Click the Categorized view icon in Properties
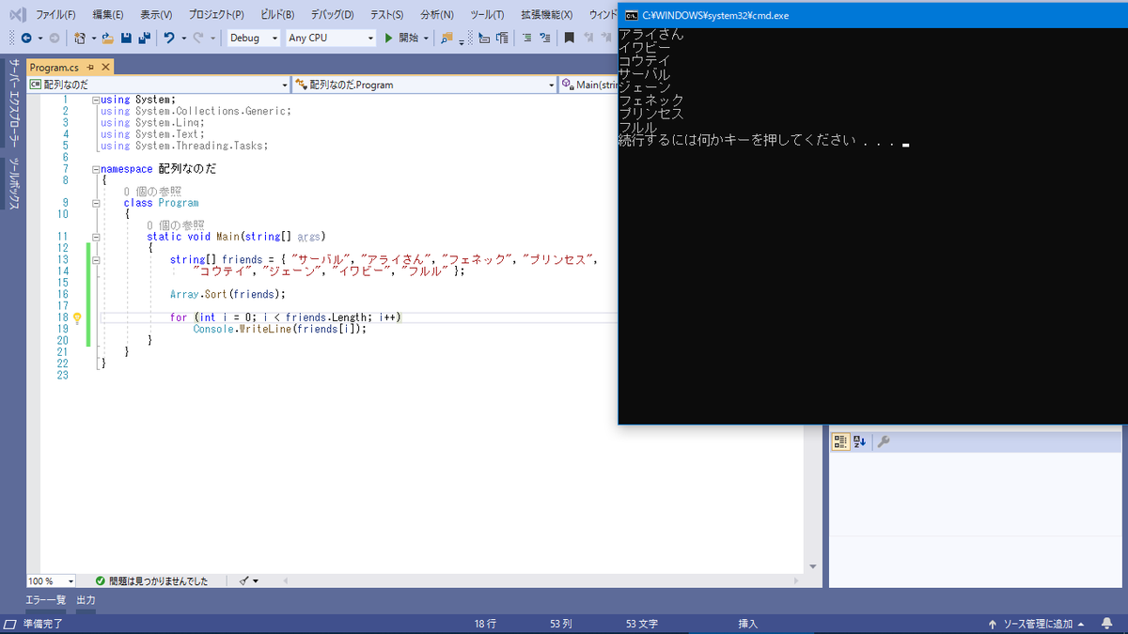The image size is (1128, 634). point(841,441)
